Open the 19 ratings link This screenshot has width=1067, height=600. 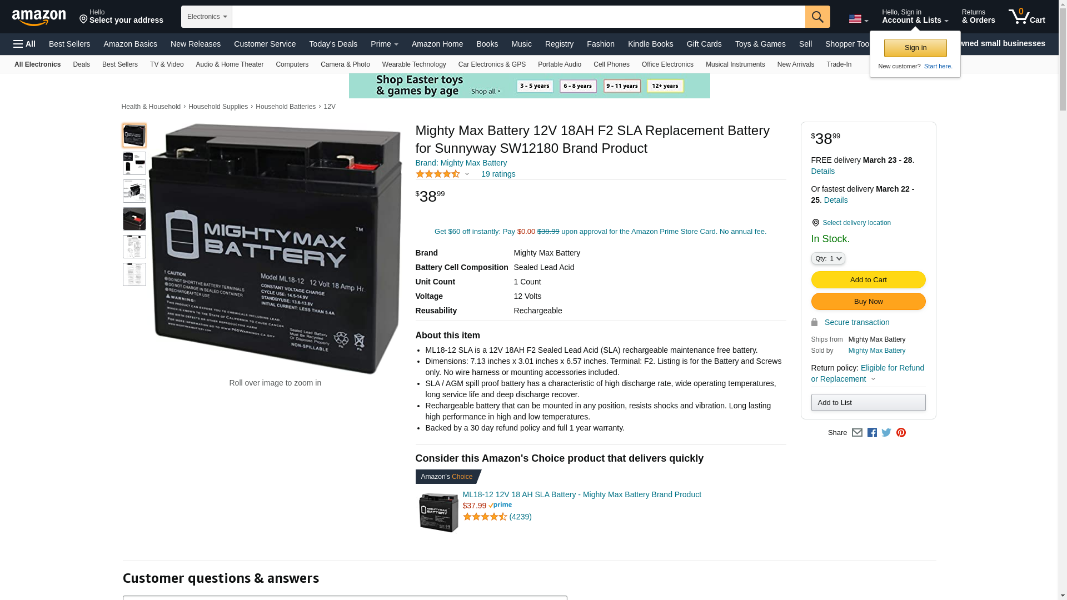point(498,174)
